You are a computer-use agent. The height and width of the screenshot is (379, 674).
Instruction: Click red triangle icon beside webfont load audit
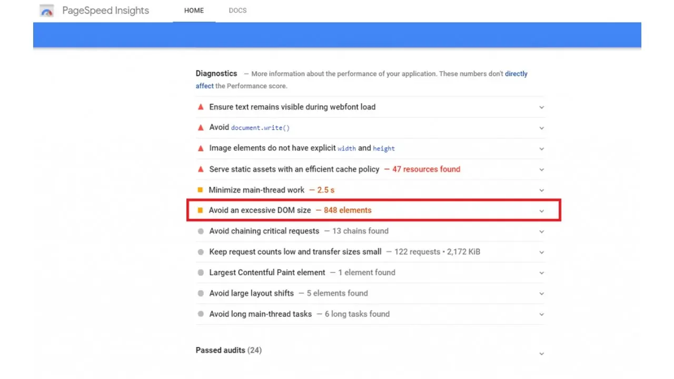tap(200, 107)
